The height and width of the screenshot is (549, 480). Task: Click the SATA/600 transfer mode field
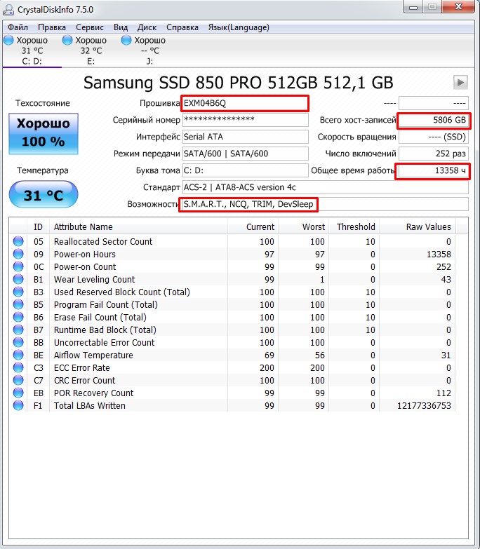click(x=245, y=154)
